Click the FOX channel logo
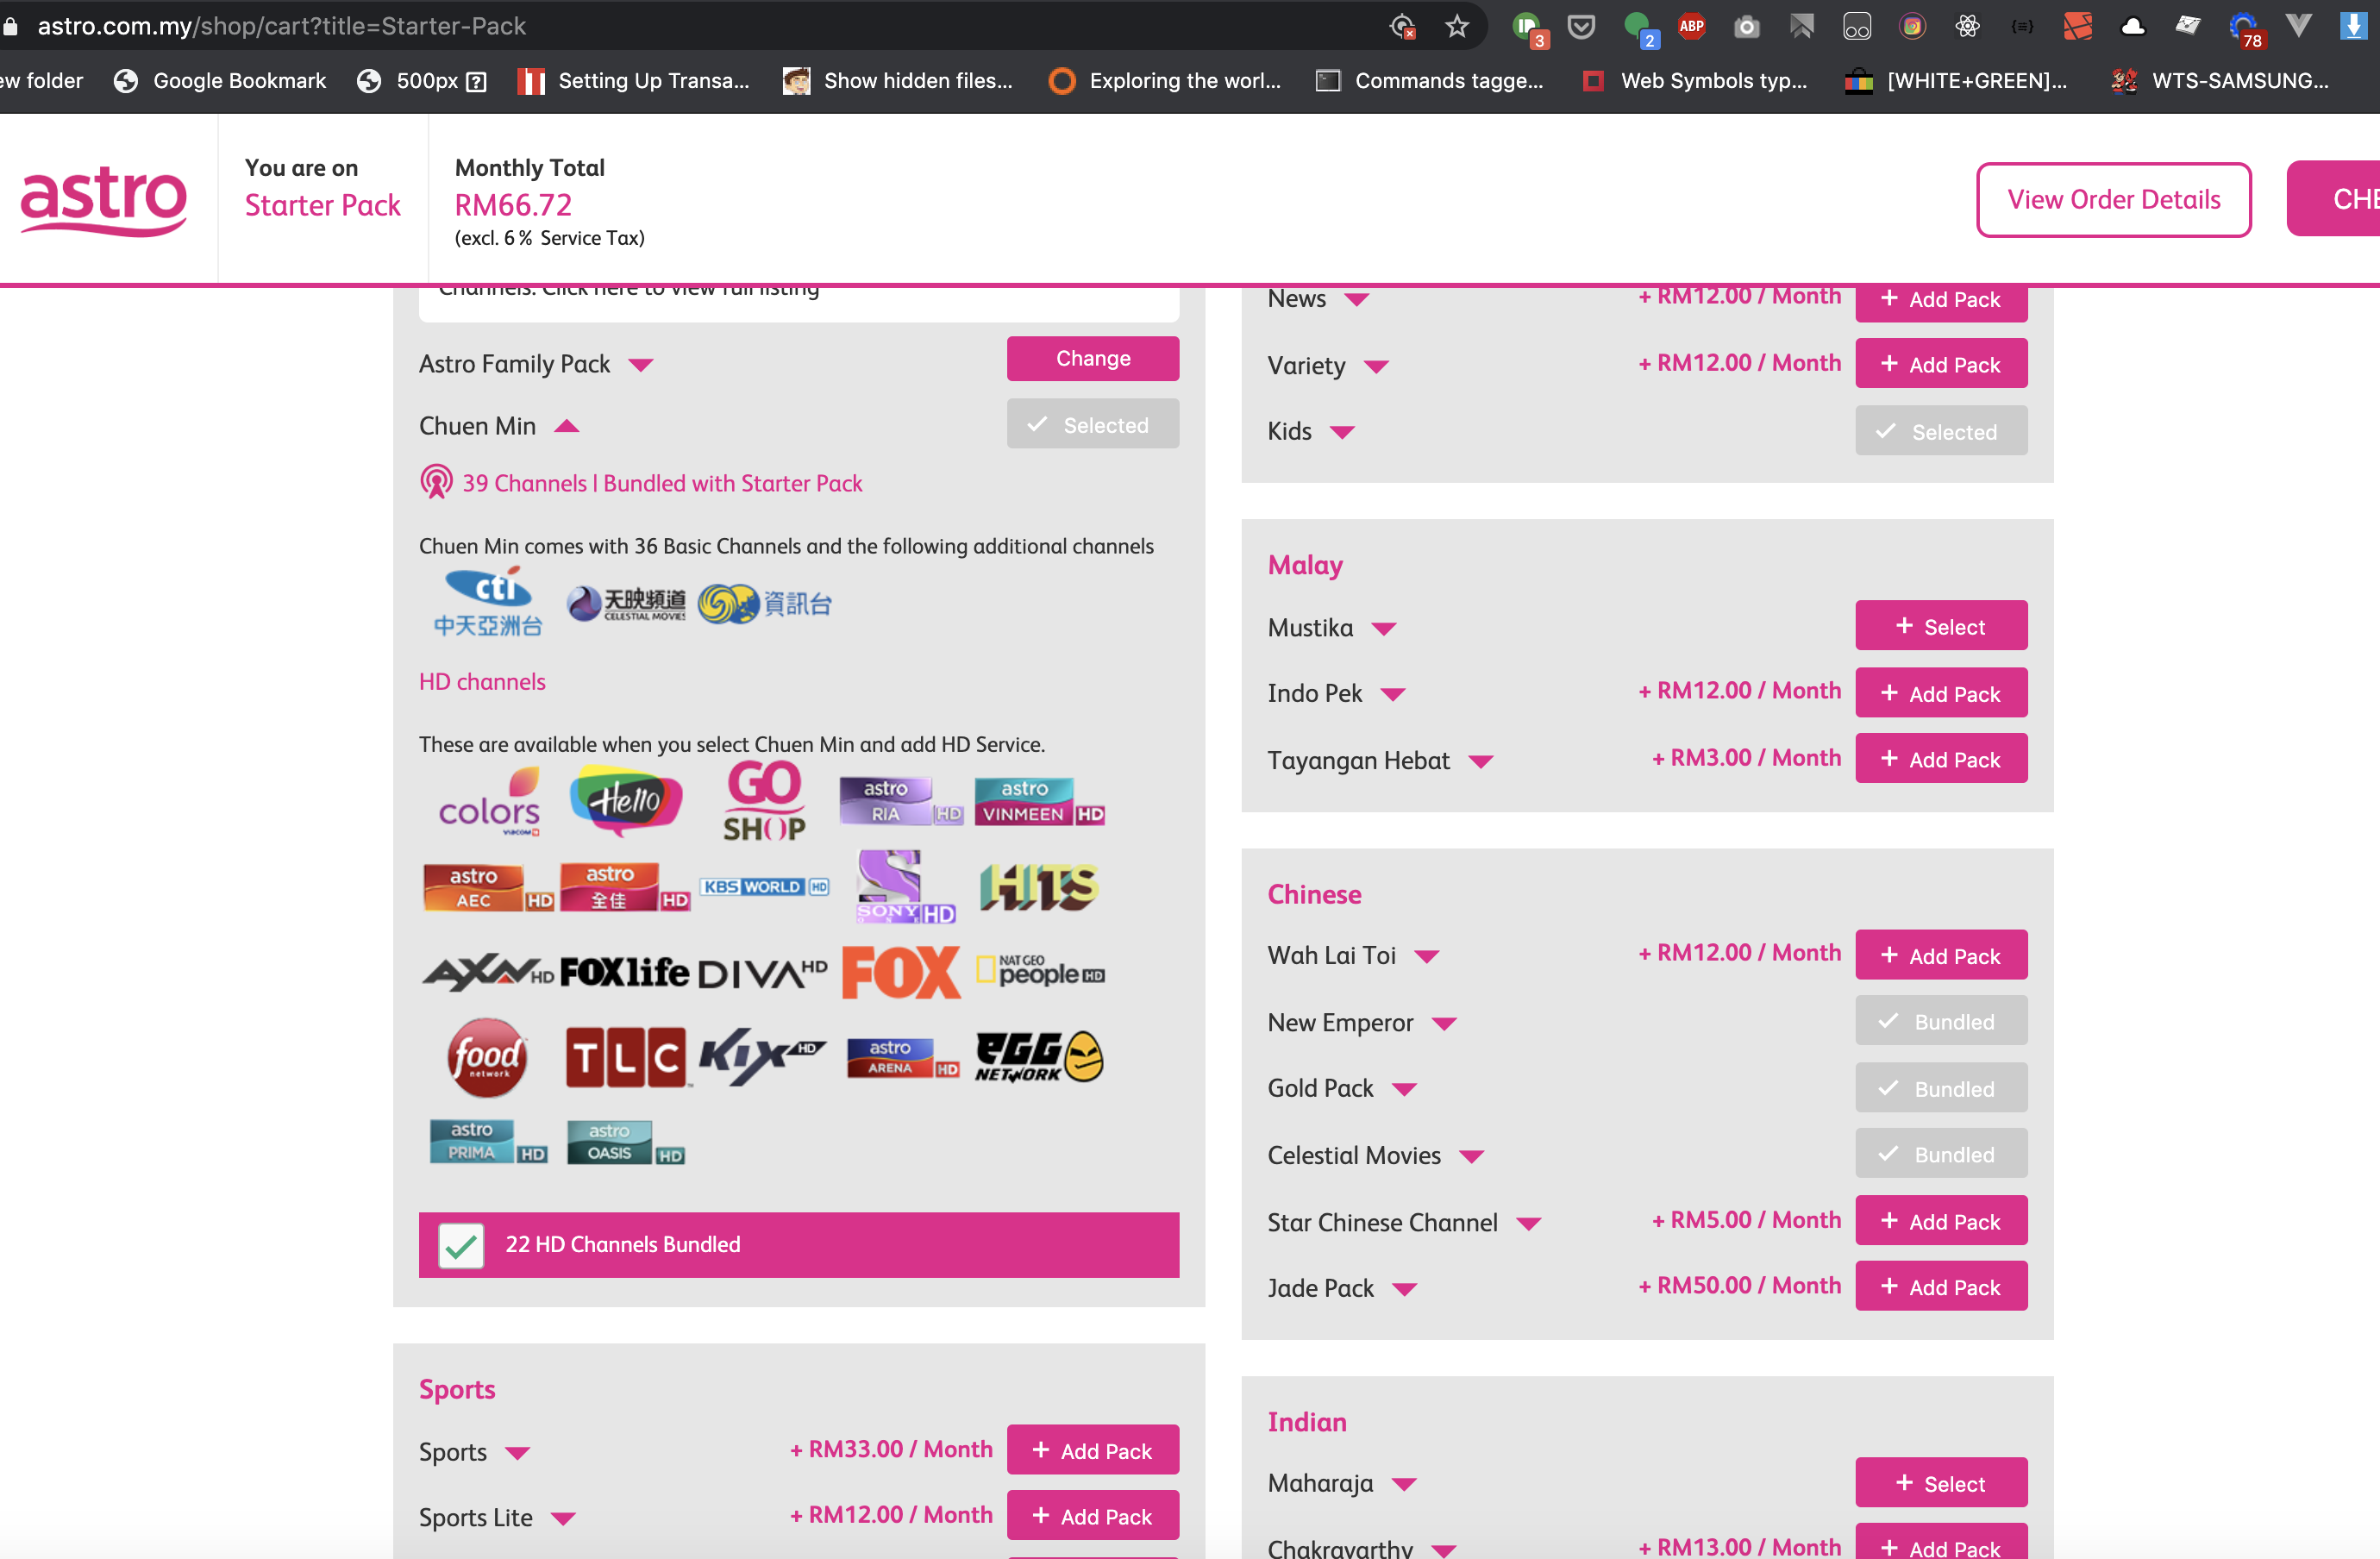The height and width of the screenshot is (1559, 2380). click(x=900, y=972)
